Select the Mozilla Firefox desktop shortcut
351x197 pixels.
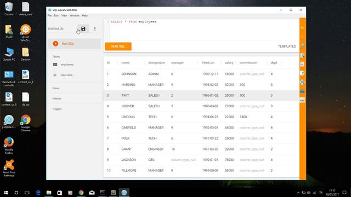pyautogui.click(x=9, y=146)
